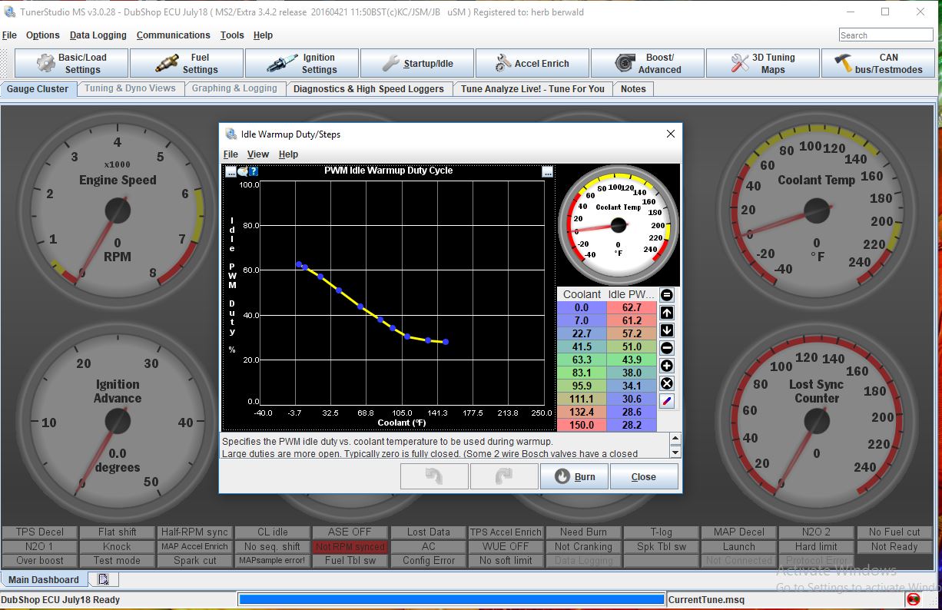
Task: Click the X-circle multiply icon
Action: [x=667, y=383]
